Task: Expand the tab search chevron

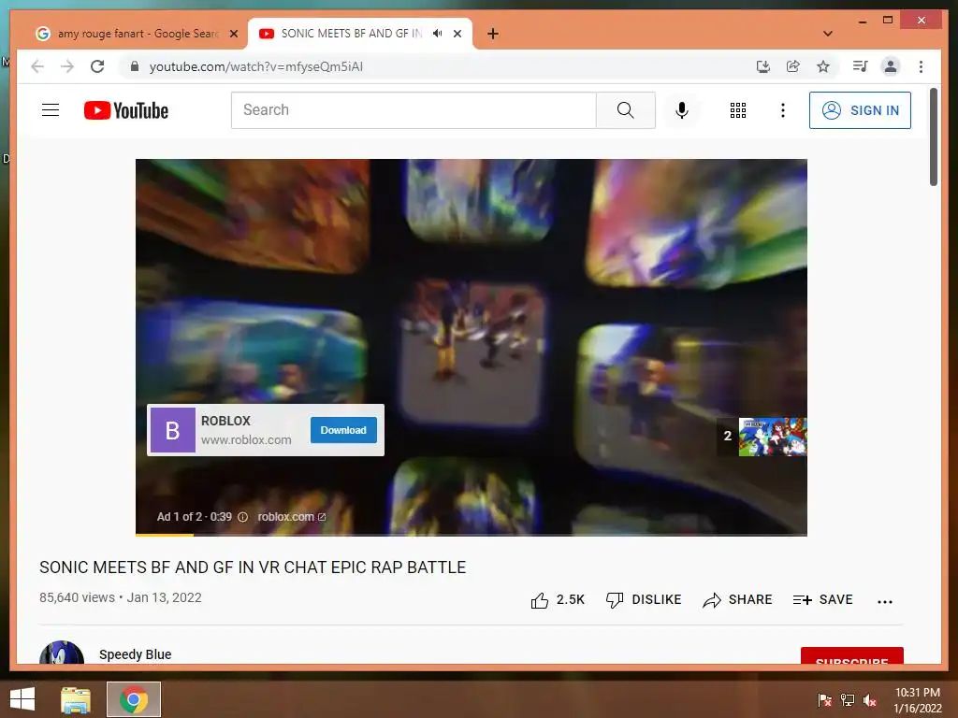Action: point(827,34)
